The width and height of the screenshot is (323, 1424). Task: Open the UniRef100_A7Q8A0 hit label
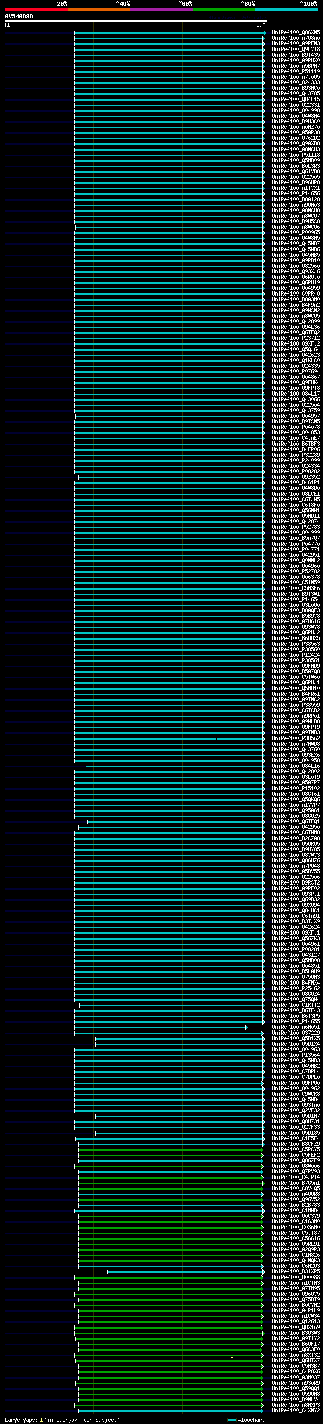pyautogui.click(x=295, y=38)
